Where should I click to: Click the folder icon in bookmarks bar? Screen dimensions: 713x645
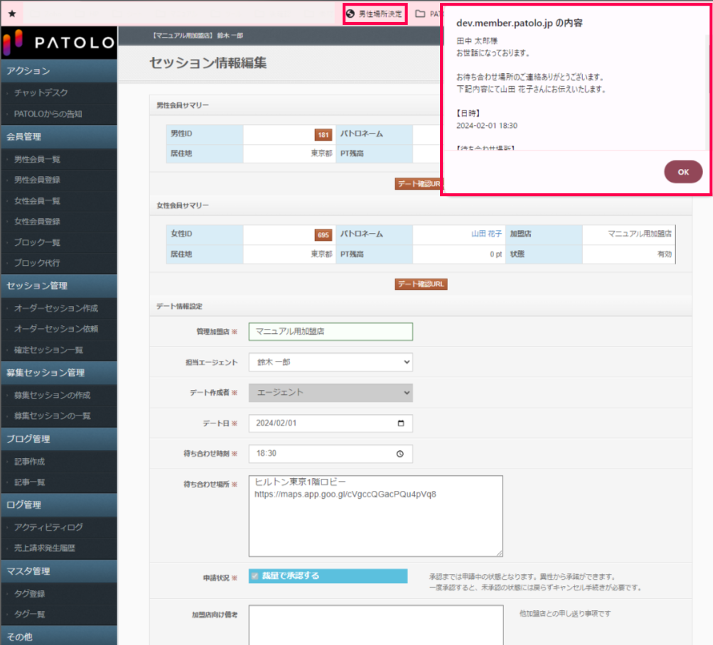click(x=421, y=13)
